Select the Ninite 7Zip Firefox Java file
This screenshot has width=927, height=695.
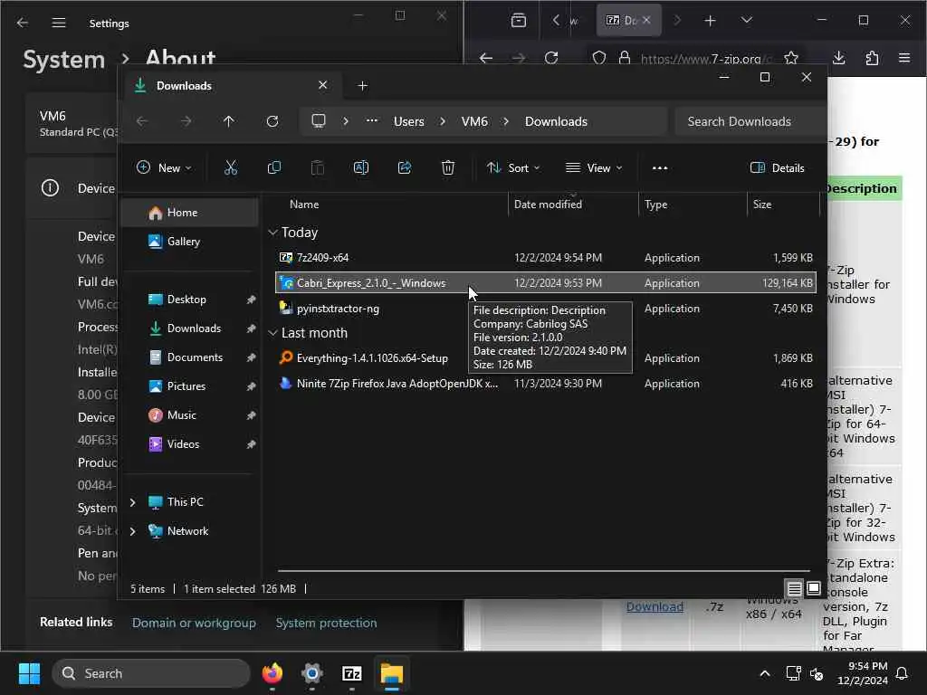coord(545,384)
